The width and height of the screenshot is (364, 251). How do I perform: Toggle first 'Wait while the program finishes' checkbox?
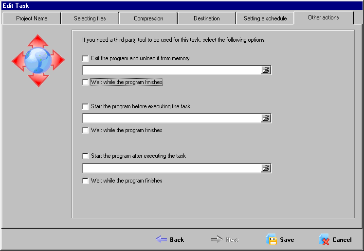pos(86,82)
